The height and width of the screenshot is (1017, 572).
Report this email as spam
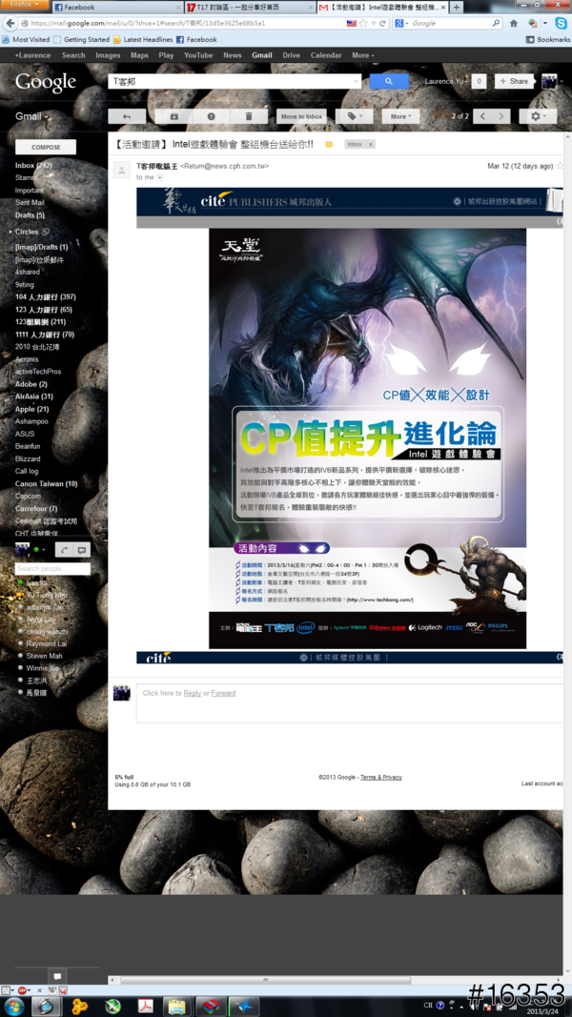[x=211, y=116]
